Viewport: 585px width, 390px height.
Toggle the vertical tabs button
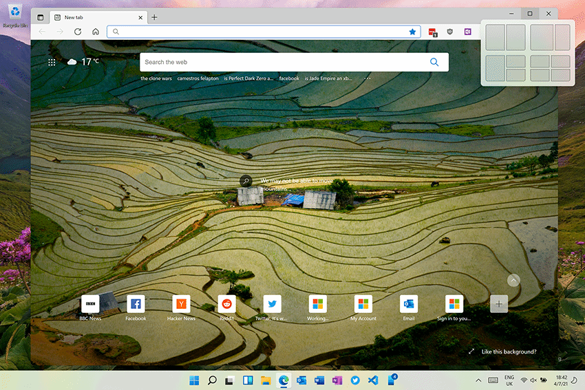point(40,17)
